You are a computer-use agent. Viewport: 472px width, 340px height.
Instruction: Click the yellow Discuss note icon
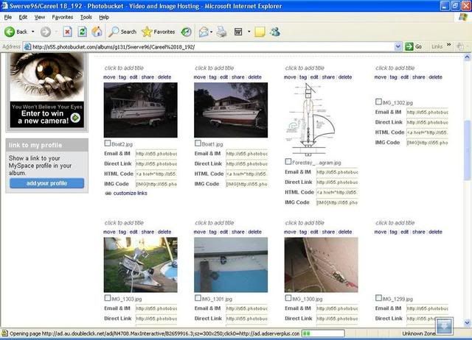[x=260, y=32]
